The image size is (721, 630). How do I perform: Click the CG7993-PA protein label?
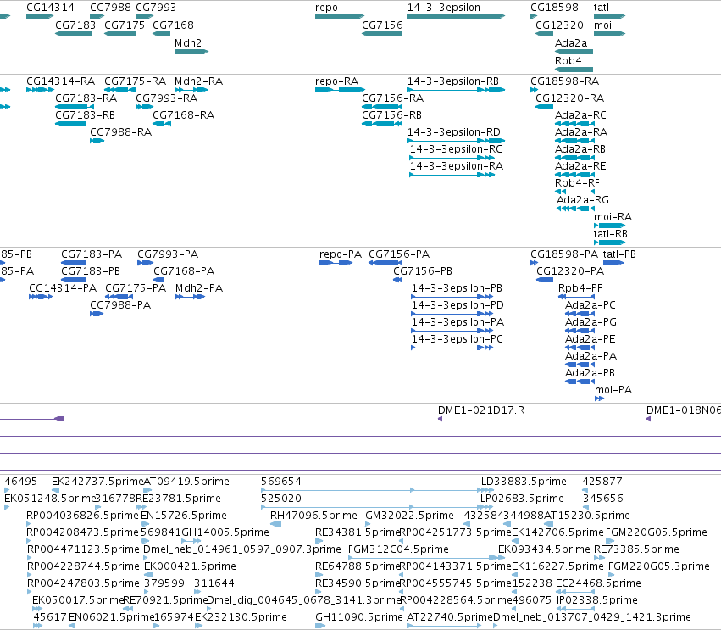click(168, 254)
